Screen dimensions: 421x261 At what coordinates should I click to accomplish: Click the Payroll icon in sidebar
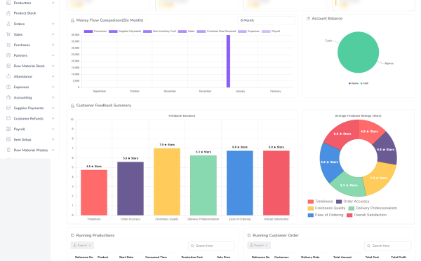pos(8,129)
